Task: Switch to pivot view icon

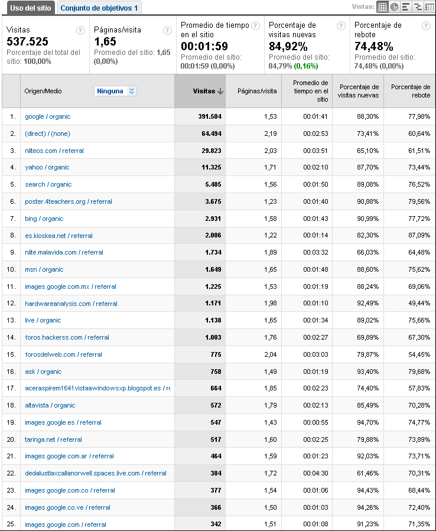Action: coord(430,6)
